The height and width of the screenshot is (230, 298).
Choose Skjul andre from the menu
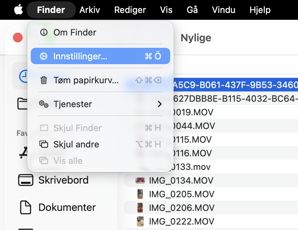pos(100,144)
